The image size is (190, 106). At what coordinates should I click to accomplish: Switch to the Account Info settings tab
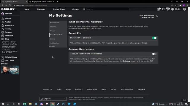pyautogui.click(x=55, y=23)
